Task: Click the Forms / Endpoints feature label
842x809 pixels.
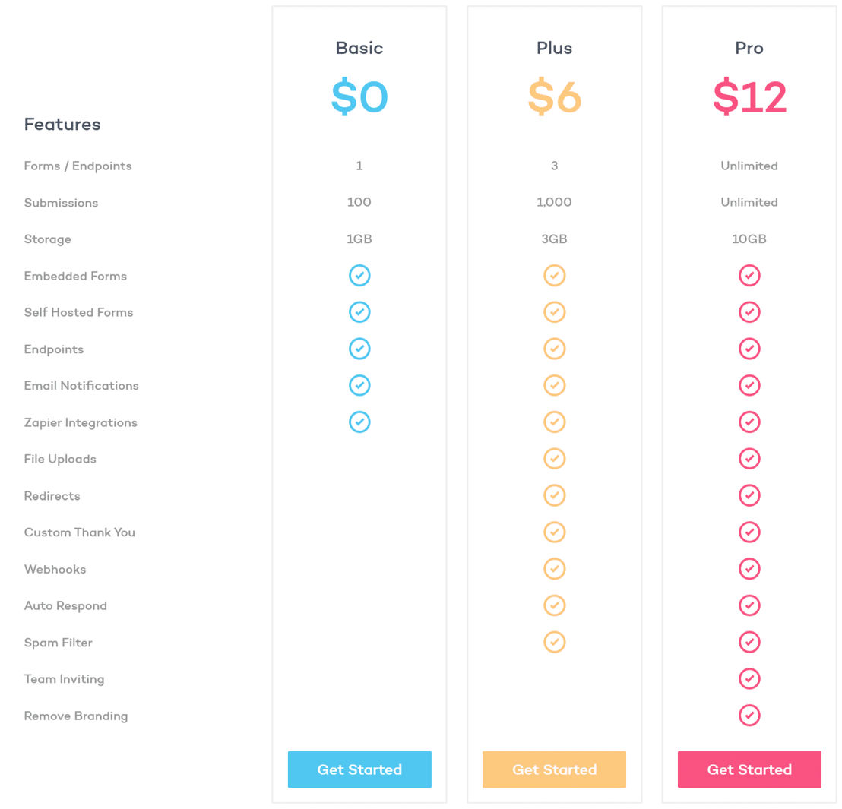Action: (x=78, y=166)
